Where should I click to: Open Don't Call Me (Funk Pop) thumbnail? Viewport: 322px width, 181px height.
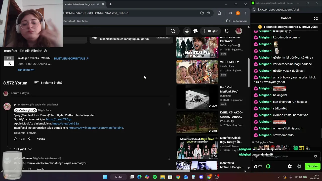pyautogui.click(x=197, y=97)
